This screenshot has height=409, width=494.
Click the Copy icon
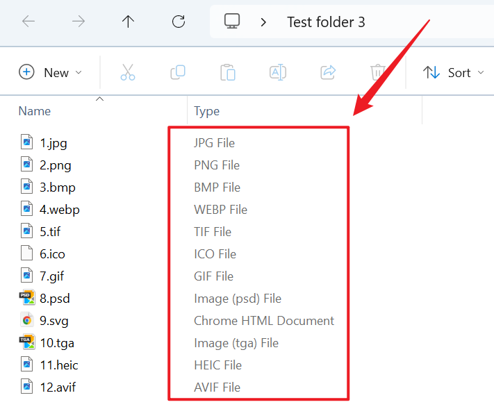click(x=178, y=72)
